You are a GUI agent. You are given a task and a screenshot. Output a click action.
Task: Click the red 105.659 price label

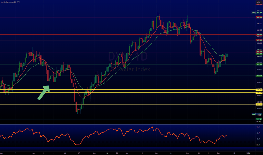(x=259, y=35)
